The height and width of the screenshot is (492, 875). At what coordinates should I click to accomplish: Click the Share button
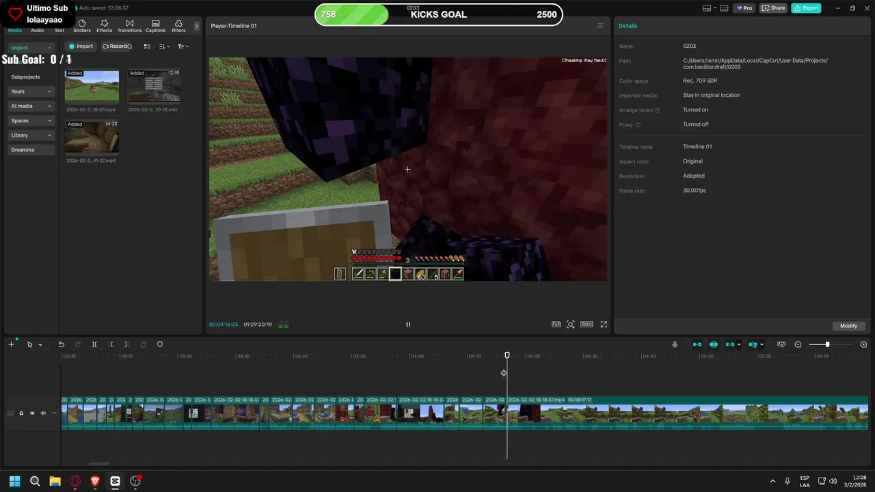pos(774,8)
